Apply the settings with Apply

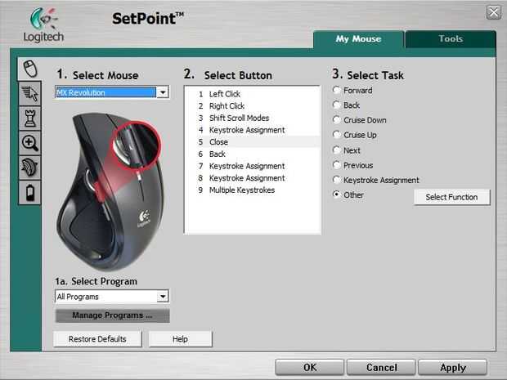[x=453, y=368]
